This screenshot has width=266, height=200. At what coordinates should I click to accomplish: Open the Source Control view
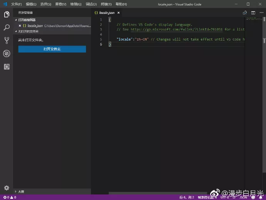click(7, 41)
